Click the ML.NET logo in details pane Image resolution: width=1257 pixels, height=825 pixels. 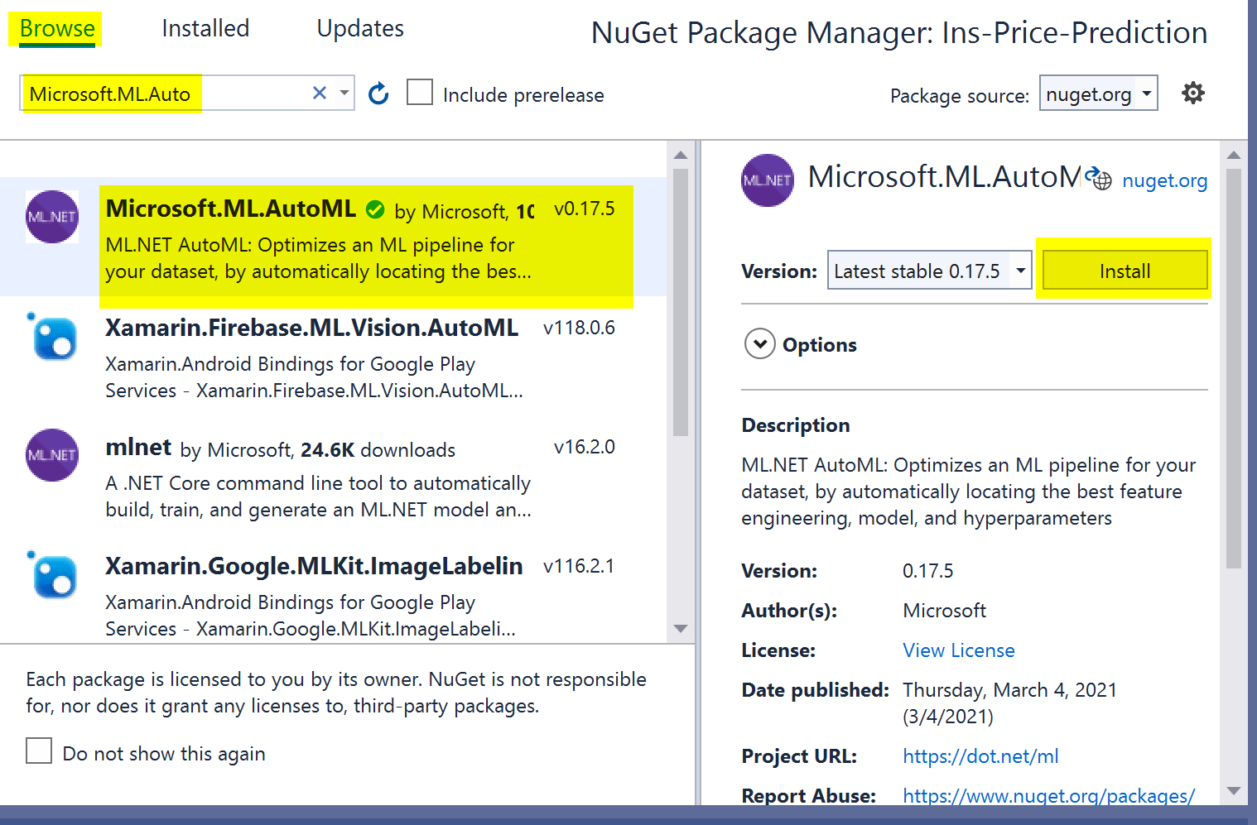(768, 180)
